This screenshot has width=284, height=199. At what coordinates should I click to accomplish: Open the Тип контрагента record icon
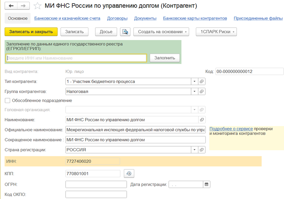point(202,81)
